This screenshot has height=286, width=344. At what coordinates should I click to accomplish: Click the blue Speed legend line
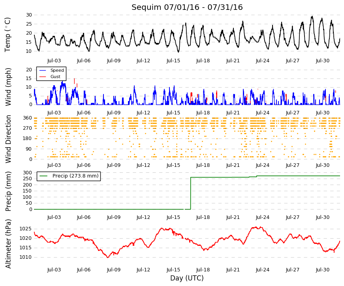43,70
